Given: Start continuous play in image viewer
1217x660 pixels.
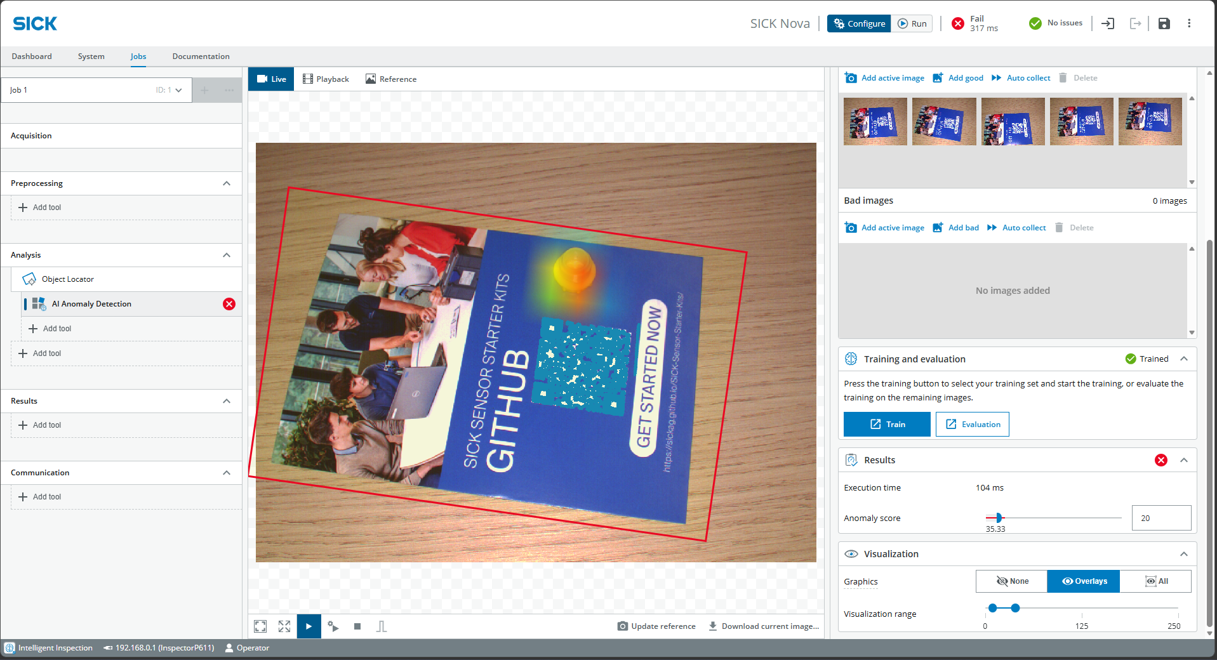Looking at the screenshot, I should pyautogui.click(x=309, y=626).
